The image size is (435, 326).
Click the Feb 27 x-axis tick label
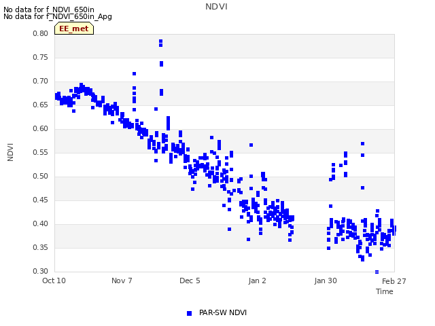point(394,281)
